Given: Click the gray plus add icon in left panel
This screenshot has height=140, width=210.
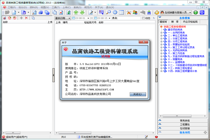Looking at the screenshot, I should click(x=21, y=18).
